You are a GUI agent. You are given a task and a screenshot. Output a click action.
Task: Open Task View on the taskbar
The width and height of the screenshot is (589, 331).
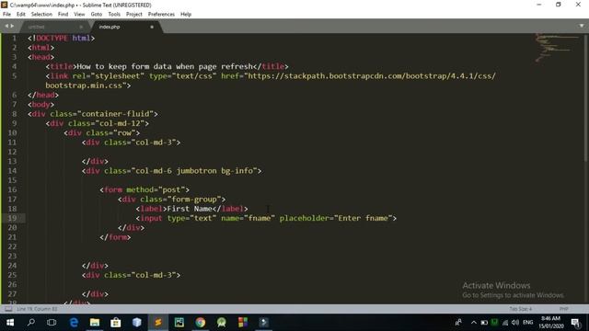(x=52, y=323)
